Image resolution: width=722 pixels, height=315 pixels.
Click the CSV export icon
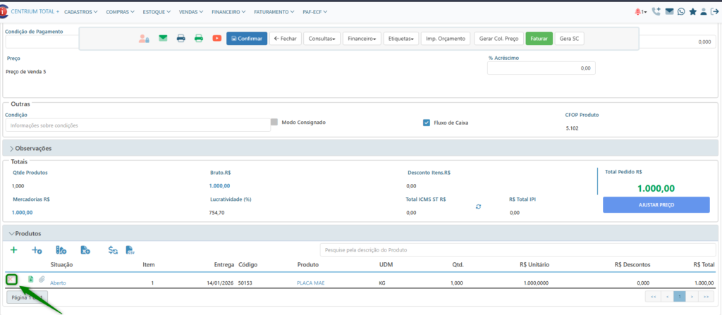(x=130, y=250)
